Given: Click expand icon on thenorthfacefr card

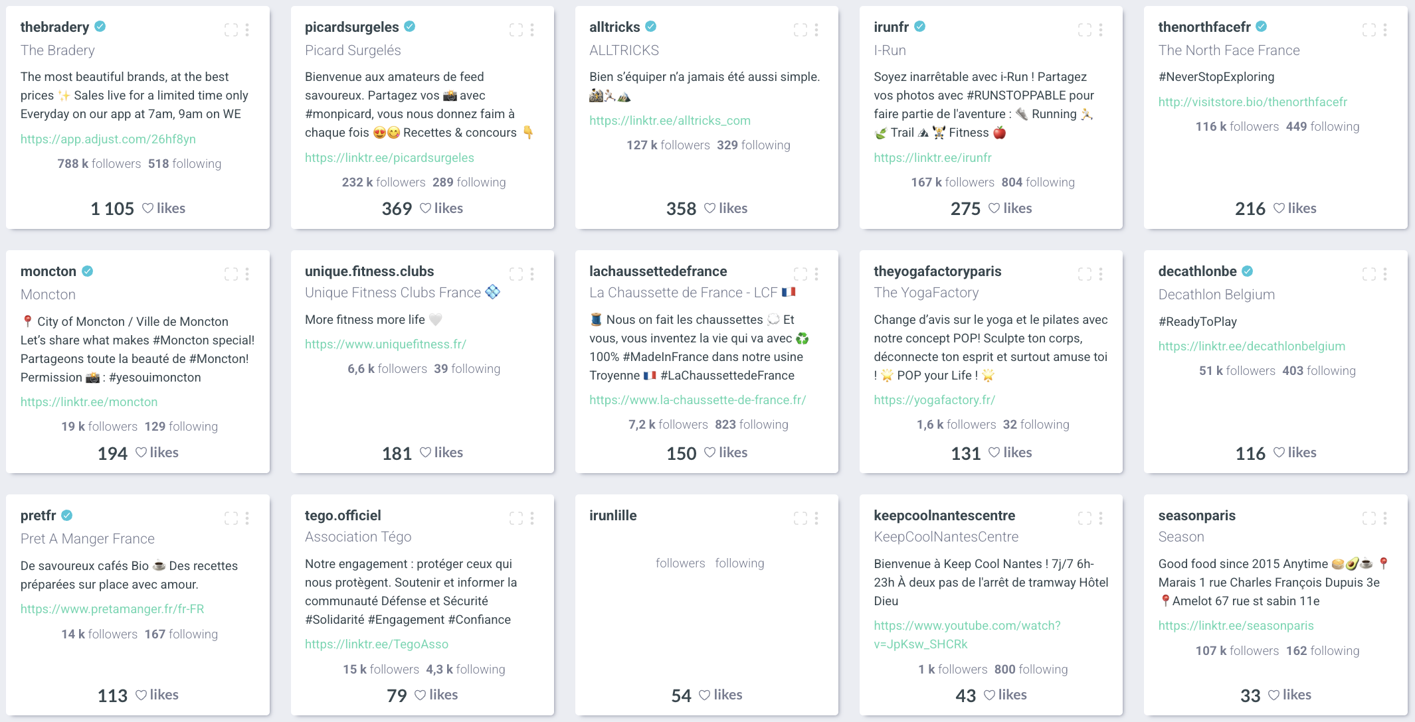Looking at the screenshot, I should (1368, 30).
